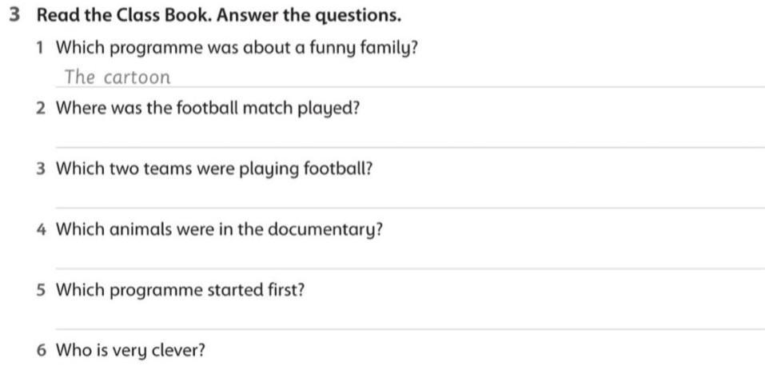Viewport: 765px width, 386px height.
Task: Click the words 'Answer the questions' in heading
Action: tap(309, 16)
